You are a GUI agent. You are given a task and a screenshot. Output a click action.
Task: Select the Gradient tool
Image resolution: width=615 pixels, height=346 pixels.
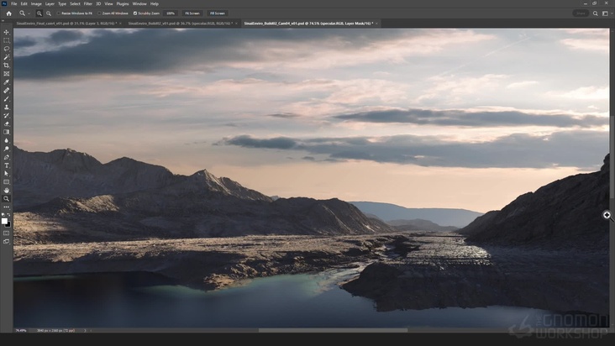pyautogui.click(x=6, y=132)
